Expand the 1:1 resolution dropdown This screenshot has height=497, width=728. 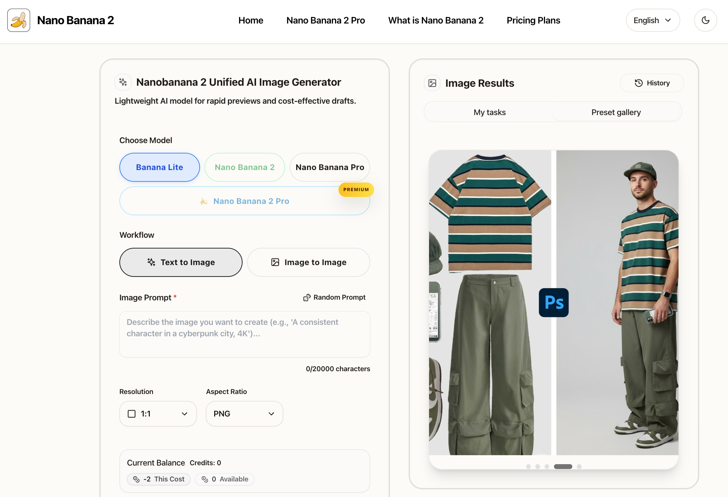pyautogui.click(x=158, y=414)
